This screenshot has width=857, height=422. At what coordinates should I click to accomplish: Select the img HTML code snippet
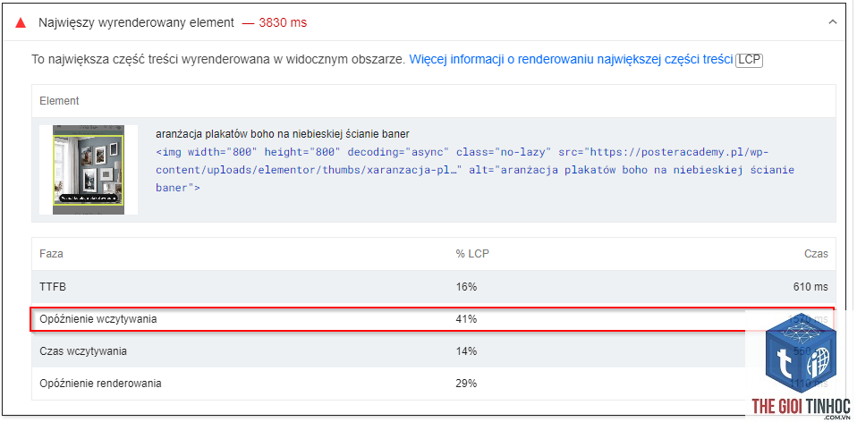point(475,170)
